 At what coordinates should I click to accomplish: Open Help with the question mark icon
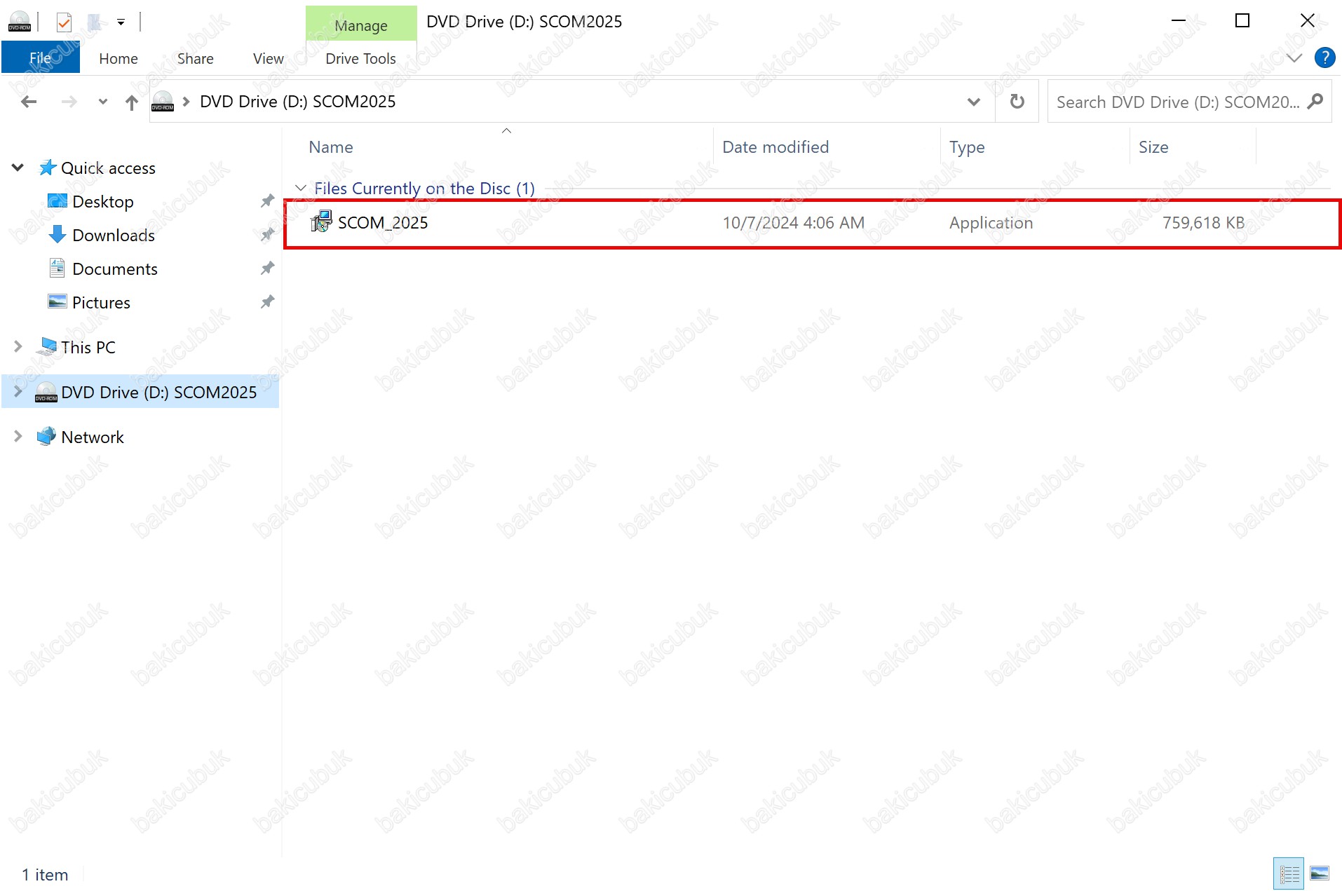coord(1324,58)
